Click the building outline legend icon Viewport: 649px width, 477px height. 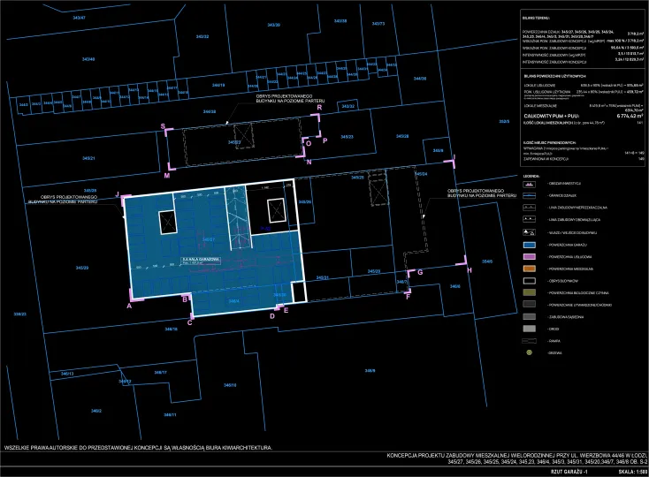tap(531, 279)
